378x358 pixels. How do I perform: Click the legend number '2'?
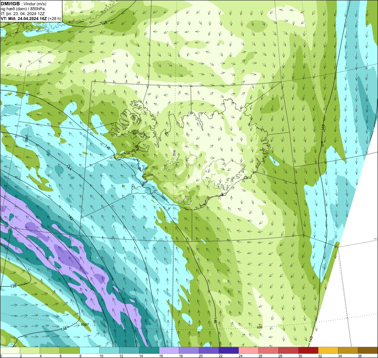(21, 356)
